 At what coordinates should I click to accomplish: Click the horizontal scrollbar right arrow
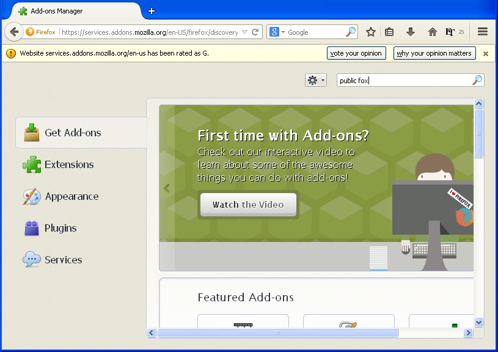click(x=468, y=332)
